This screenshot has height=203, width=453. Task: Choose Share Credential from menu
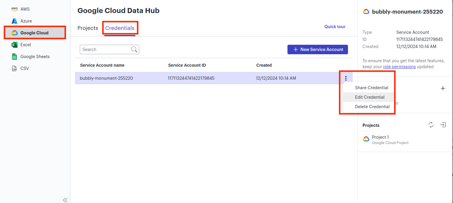pyautogui.click(x=369, y=88)
